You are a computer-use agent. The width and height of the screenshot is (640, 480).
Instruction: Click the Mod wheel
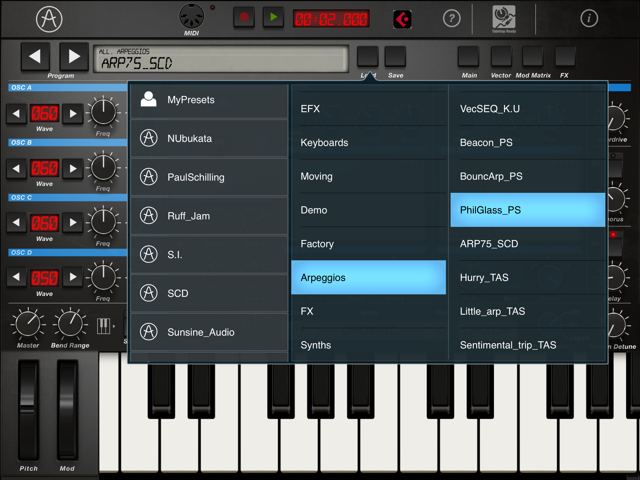(67, 410)
